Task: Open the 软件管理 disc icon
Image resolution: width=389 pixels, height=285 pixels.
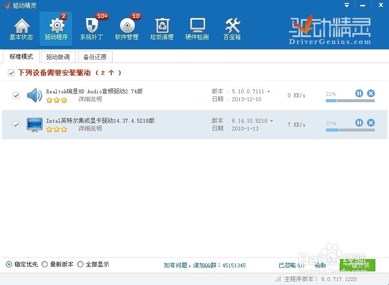Action: pyautogui.click(x=127, y=26)
